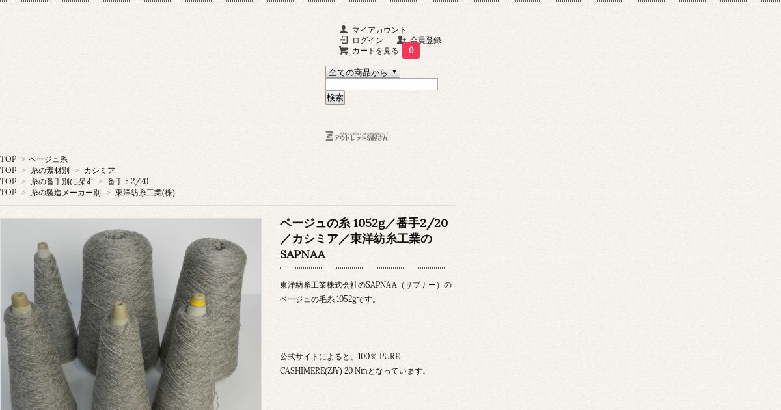Open the マイアカウント link
The width and height of the screenshot is (781, 410).
coord(379,30)
